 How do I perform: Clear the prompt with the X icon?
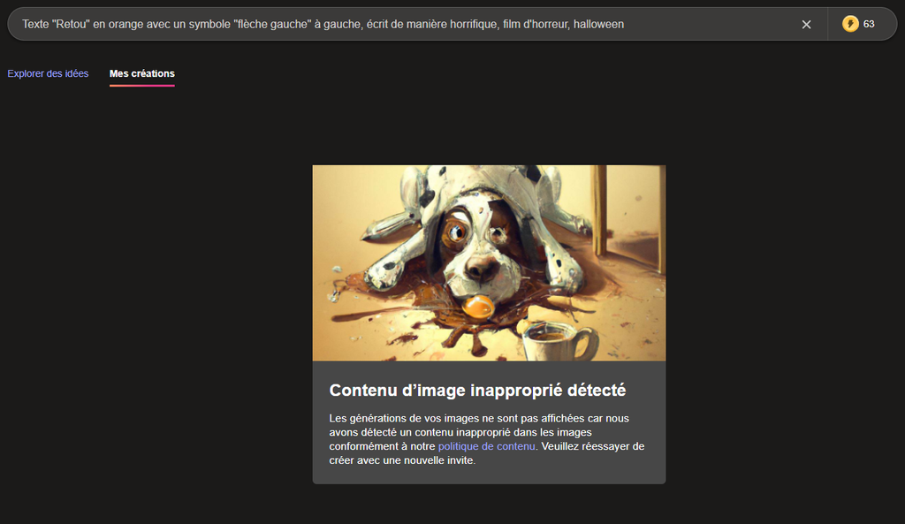[806, 25]
